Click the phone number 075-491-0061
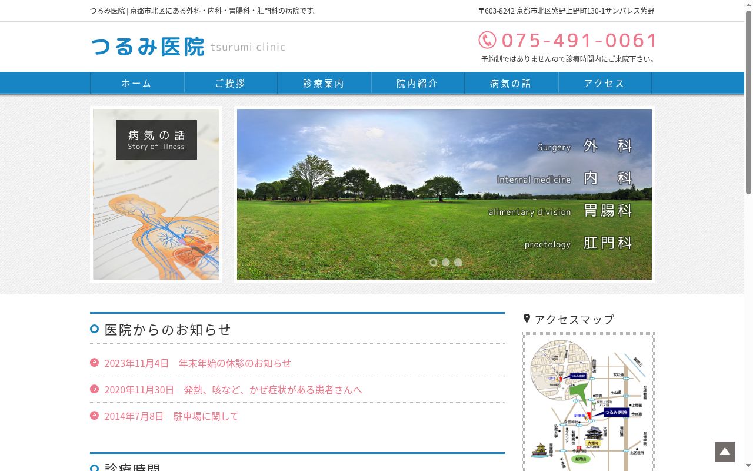This screenshot has height=471, width=753. point(579,40)
